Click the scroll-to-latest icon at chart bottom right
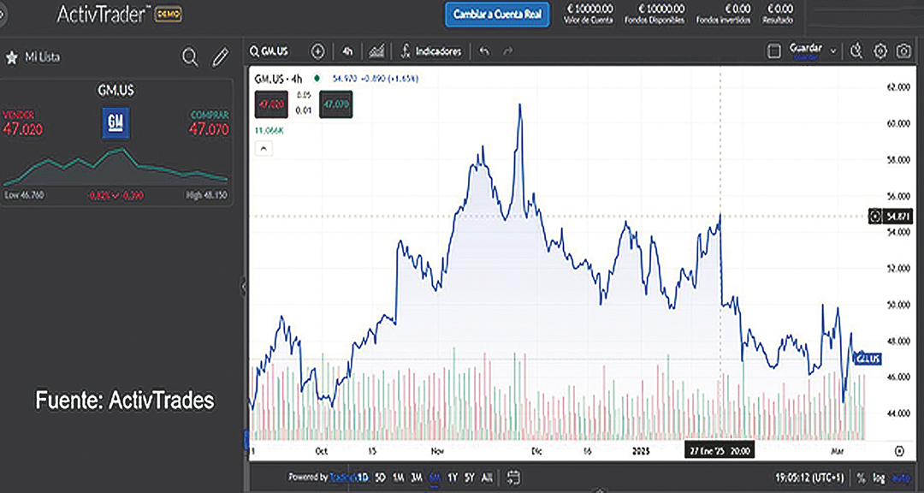924x493 pixels. 899,451
